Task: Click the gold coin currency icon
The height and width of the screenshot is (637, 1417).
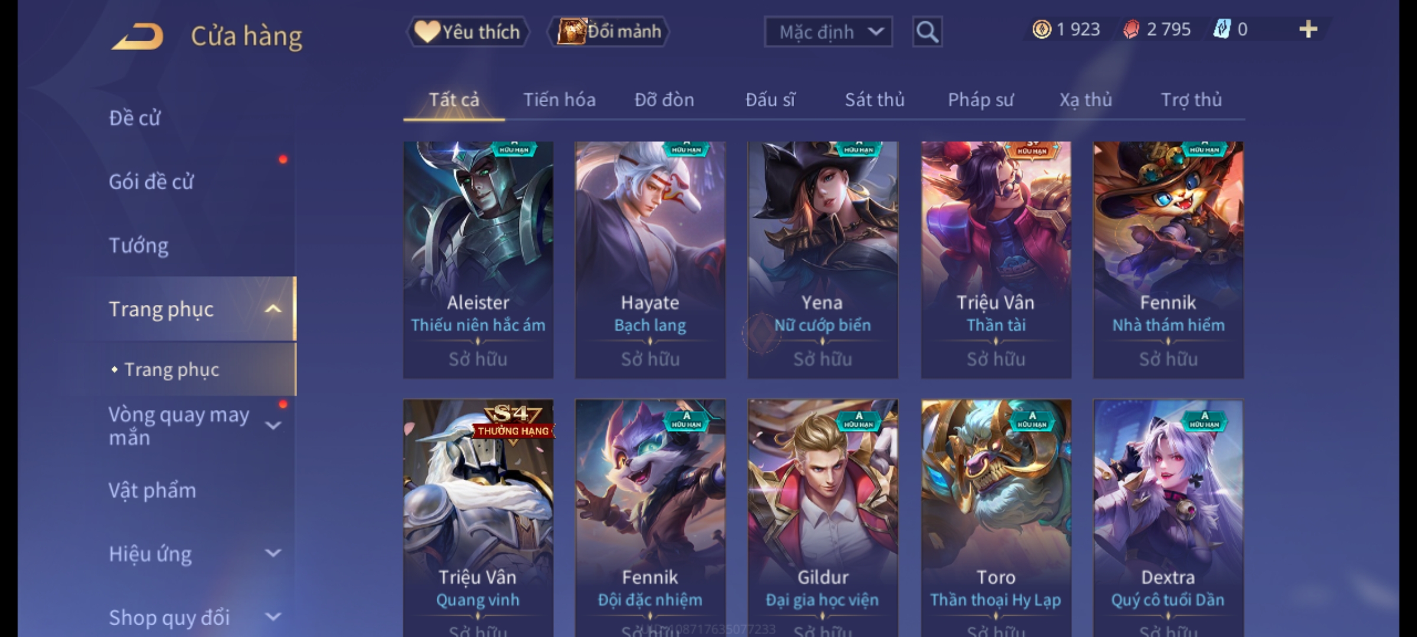Action: [x=1041, y=29]
